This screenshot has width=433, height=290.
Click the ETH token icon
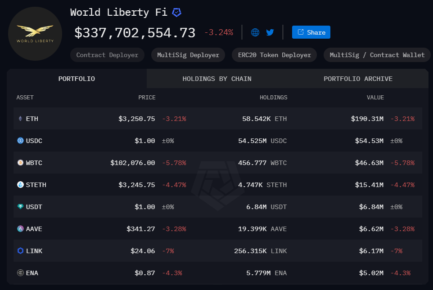tap(19, 118)
